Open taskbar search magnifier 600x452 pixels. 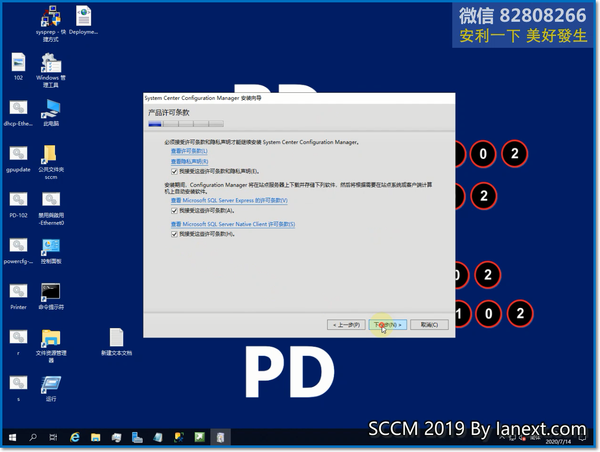tap(33, 437)
